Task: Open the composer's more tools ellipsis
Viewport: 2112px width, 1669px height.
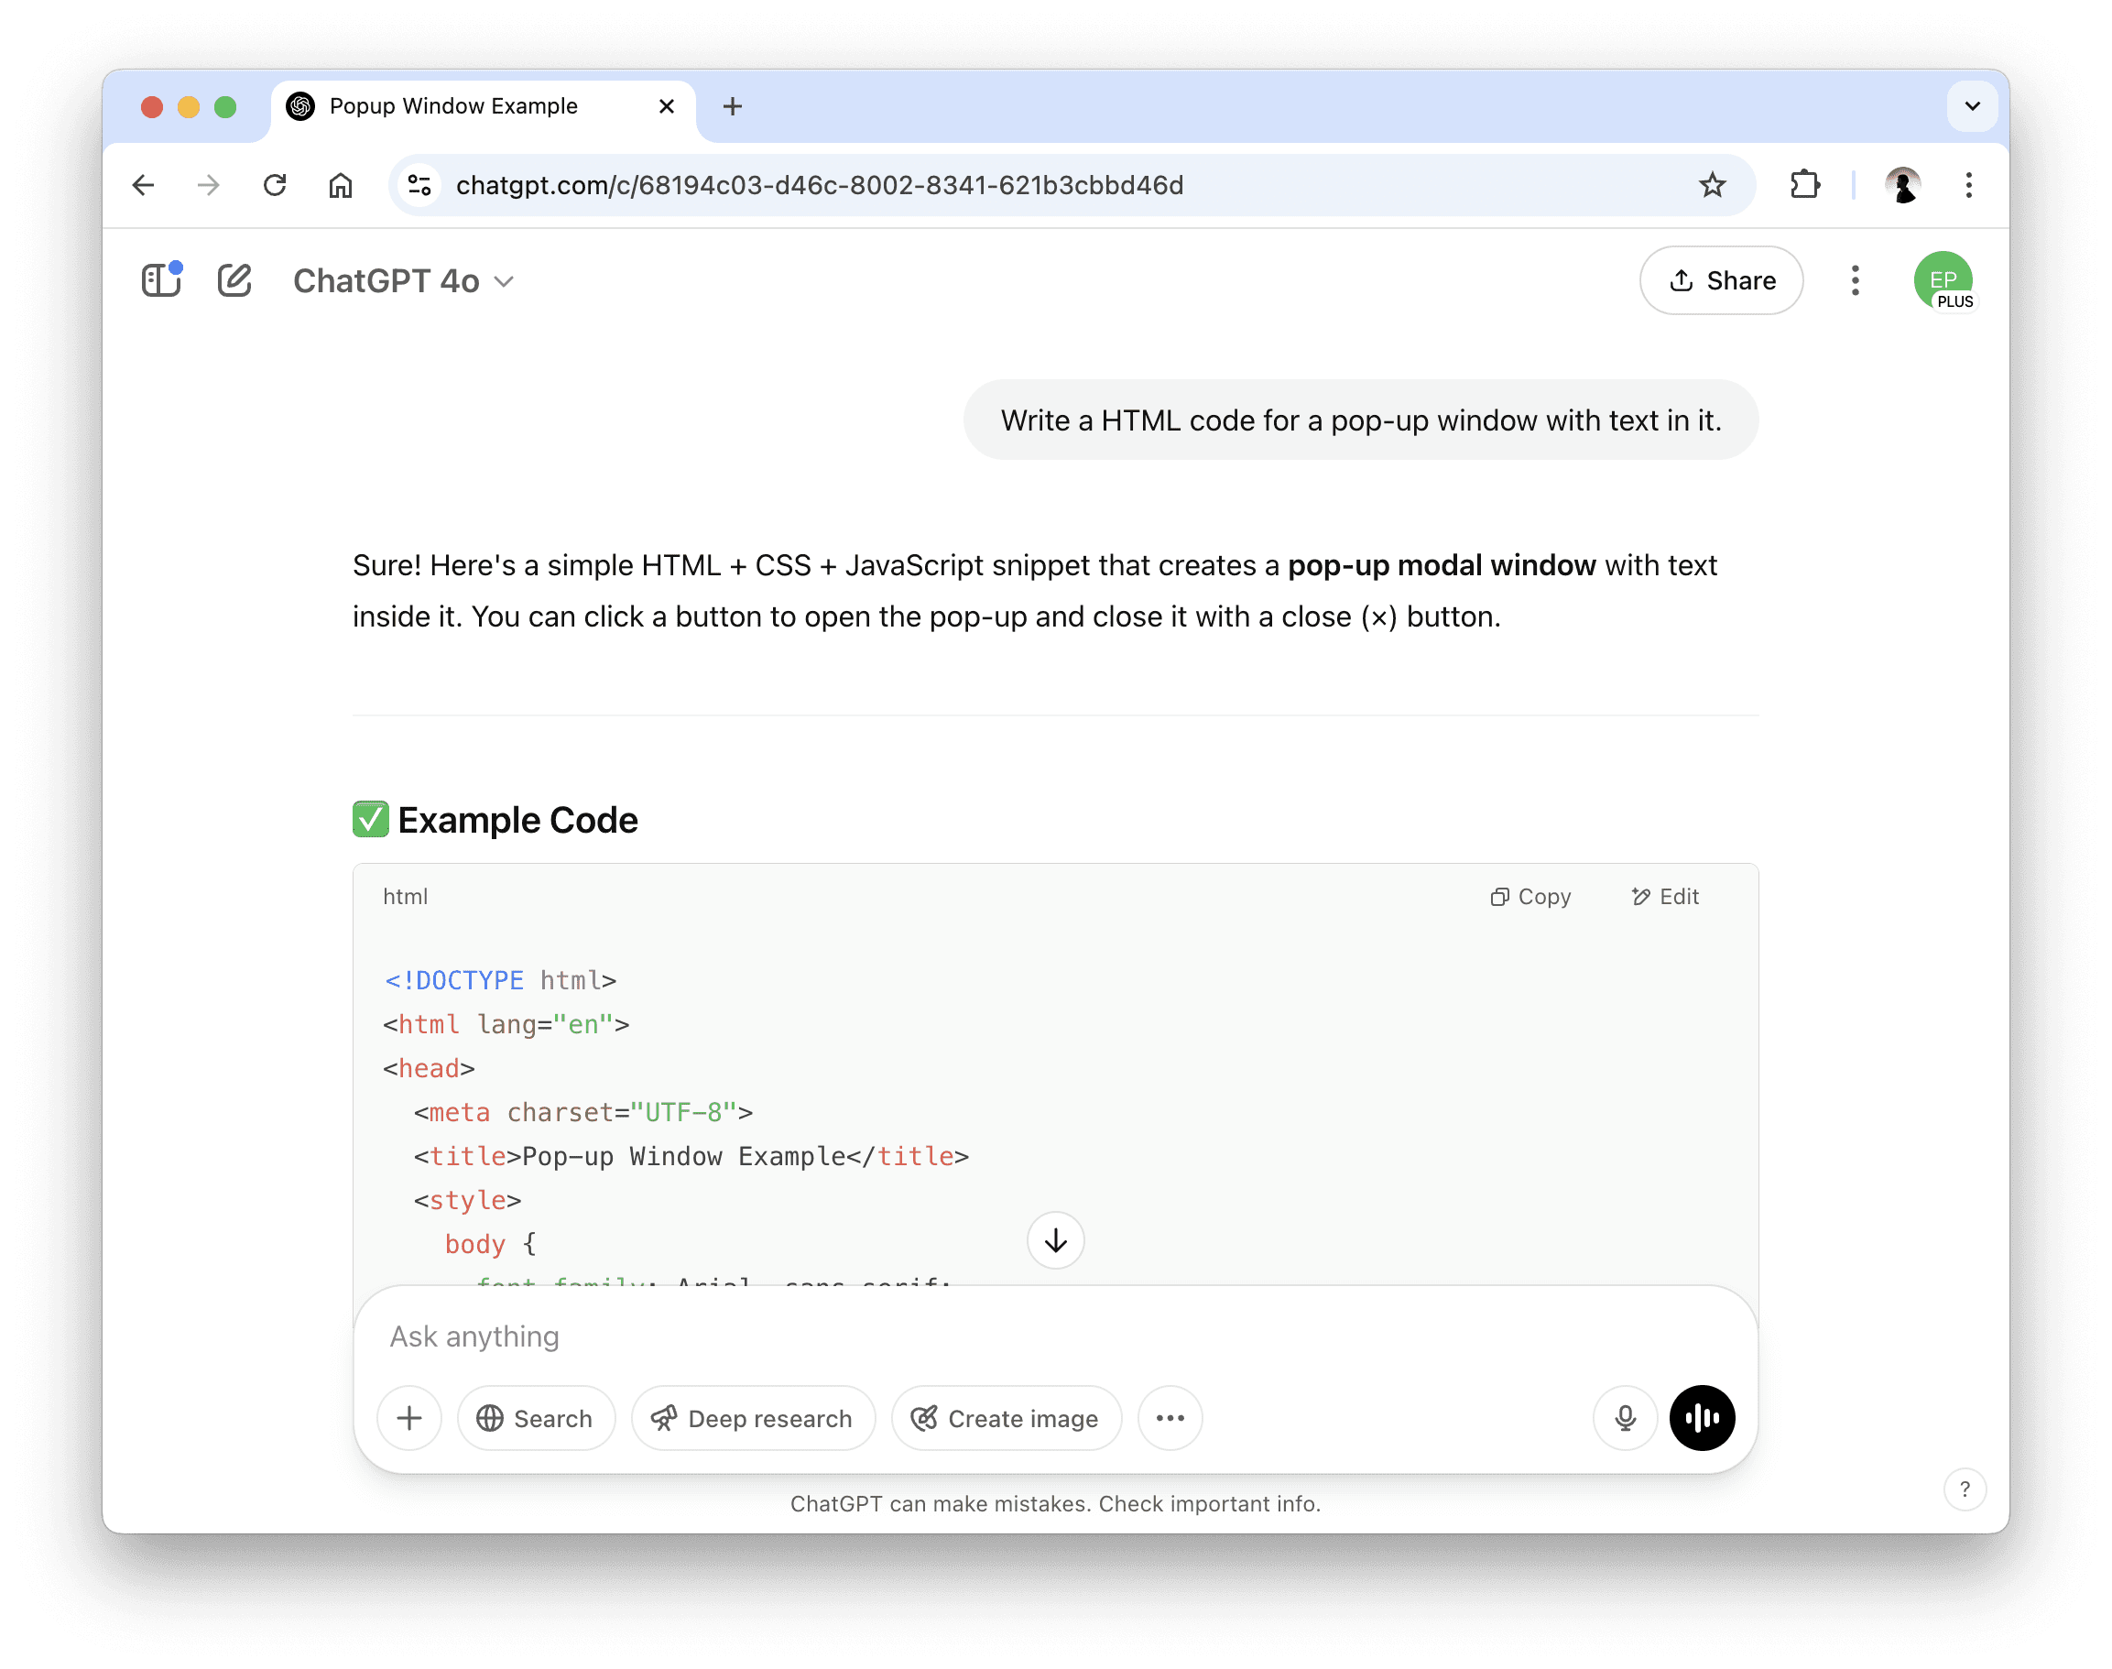Action: (x=1170, y=1418)
